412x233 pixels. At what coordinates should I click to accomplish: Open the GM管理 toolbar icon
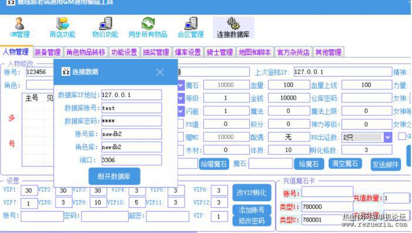point(20,27)
